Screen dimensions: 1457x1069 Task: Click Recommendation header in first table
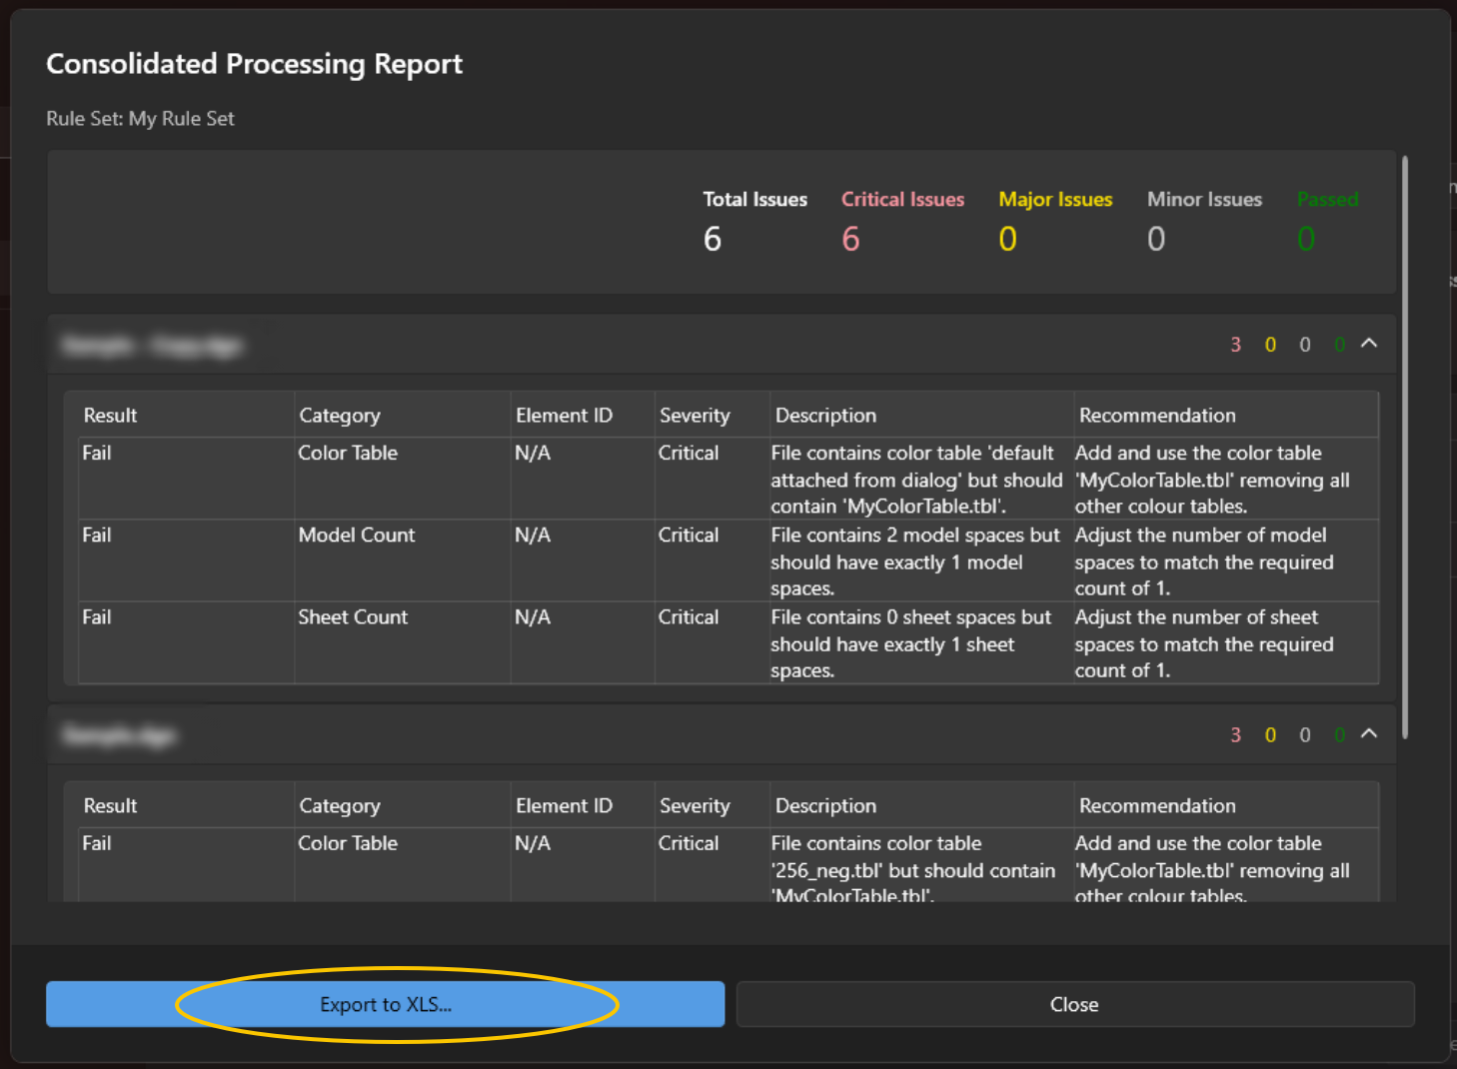click(x=1157, y=416)
